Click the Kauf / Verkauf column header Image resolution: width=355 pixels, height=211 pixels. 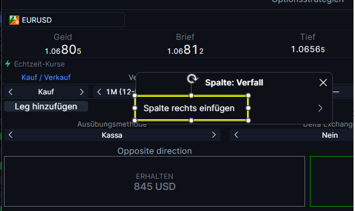click(46, 77)
